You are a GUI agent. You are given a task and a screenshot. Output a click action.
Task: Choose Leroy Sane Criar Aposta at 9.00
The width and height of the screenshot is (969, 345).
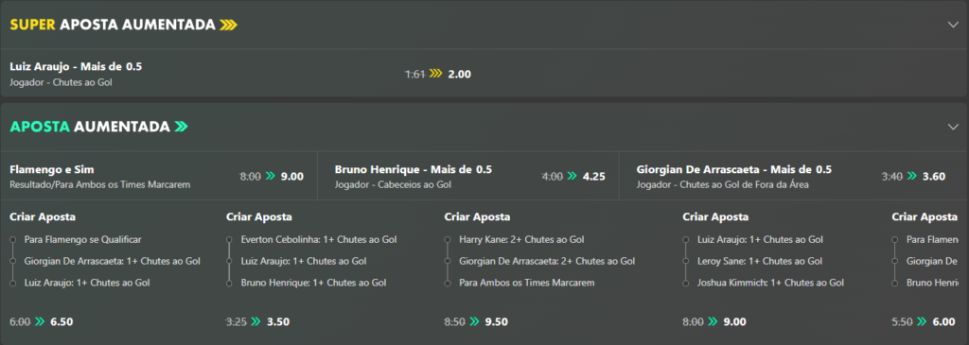pyautogui.click(x=734, y=321)
